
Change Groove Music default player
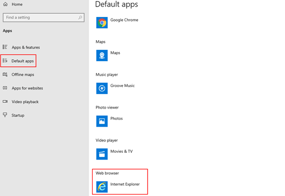(x=122, y=85)
